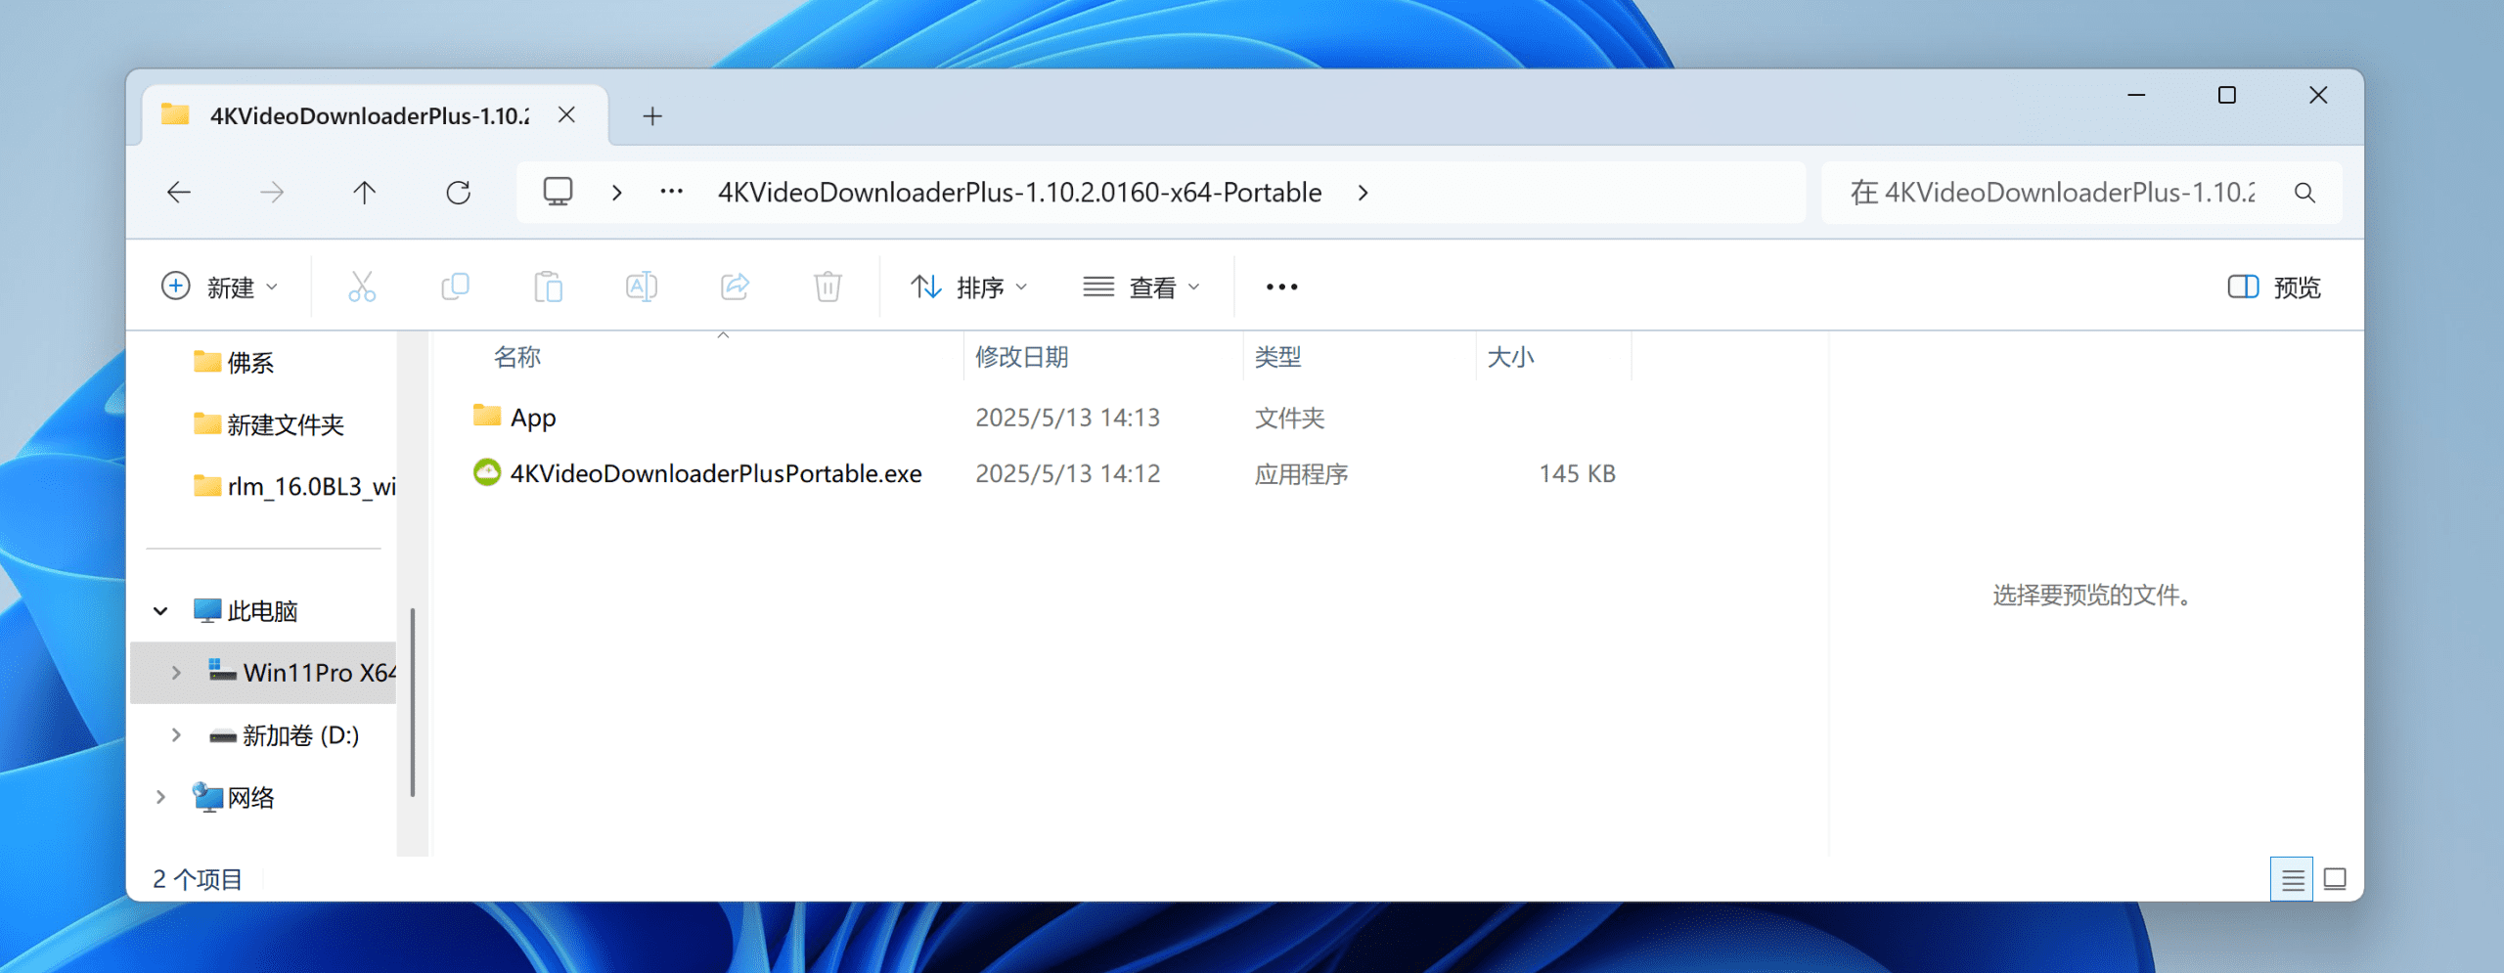Sort files by 修改日期 column
This screenshot has height=973, width=2504.
tap(1022, 357)
